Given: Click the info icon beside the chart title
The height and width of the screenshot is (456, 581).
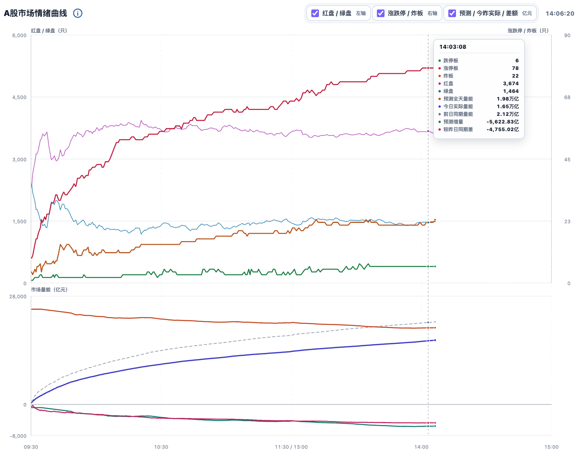Looking at the screenshot, I should point(78,13).
